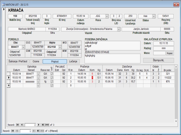
Task: Switch to the Lečenje tab
Action: (x=74, y=61)
